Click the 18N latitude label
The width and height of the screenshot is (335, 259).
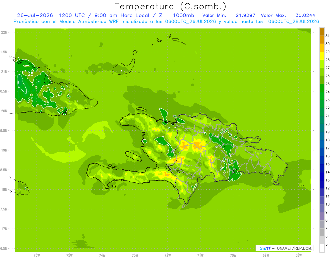4,189
